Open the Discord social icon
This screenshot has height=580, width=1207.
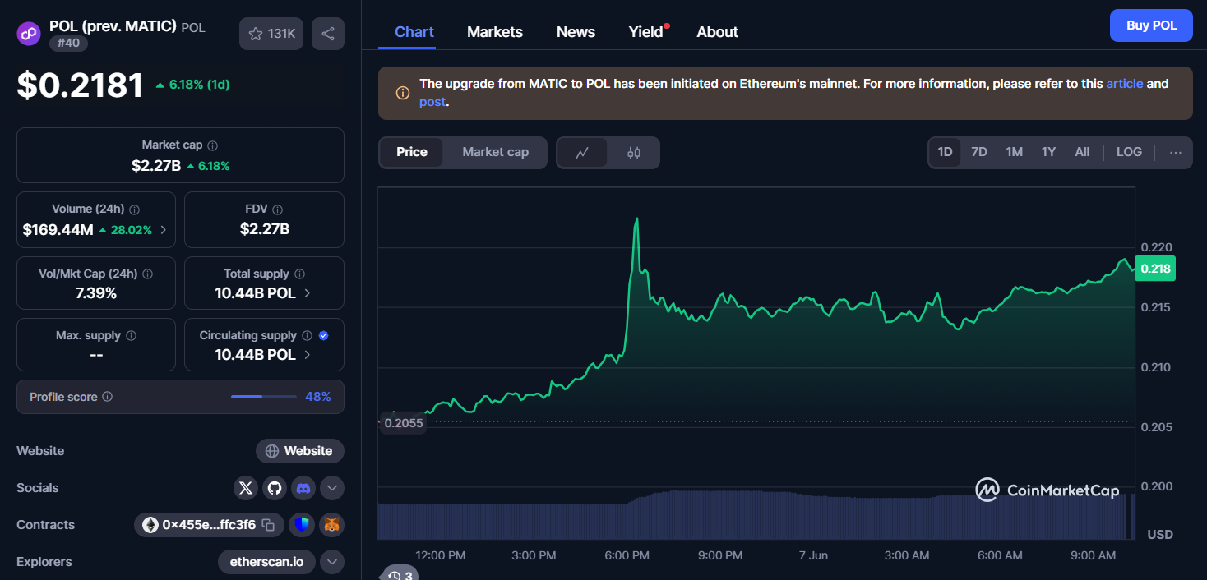click(x=303, y=488)
